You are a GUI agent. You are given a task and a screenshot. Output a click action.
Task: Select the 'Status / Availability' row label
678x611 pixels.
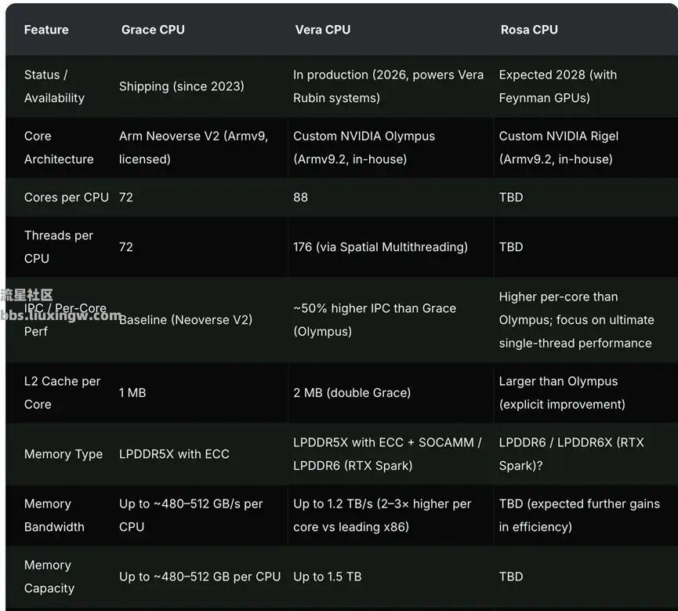(x=54, y=86)
